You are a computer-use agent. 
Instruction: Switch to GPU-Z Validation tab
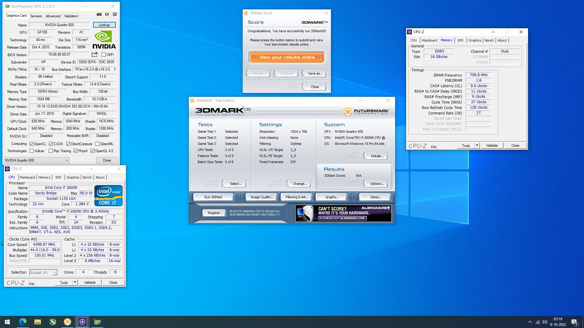coord(71,16)
